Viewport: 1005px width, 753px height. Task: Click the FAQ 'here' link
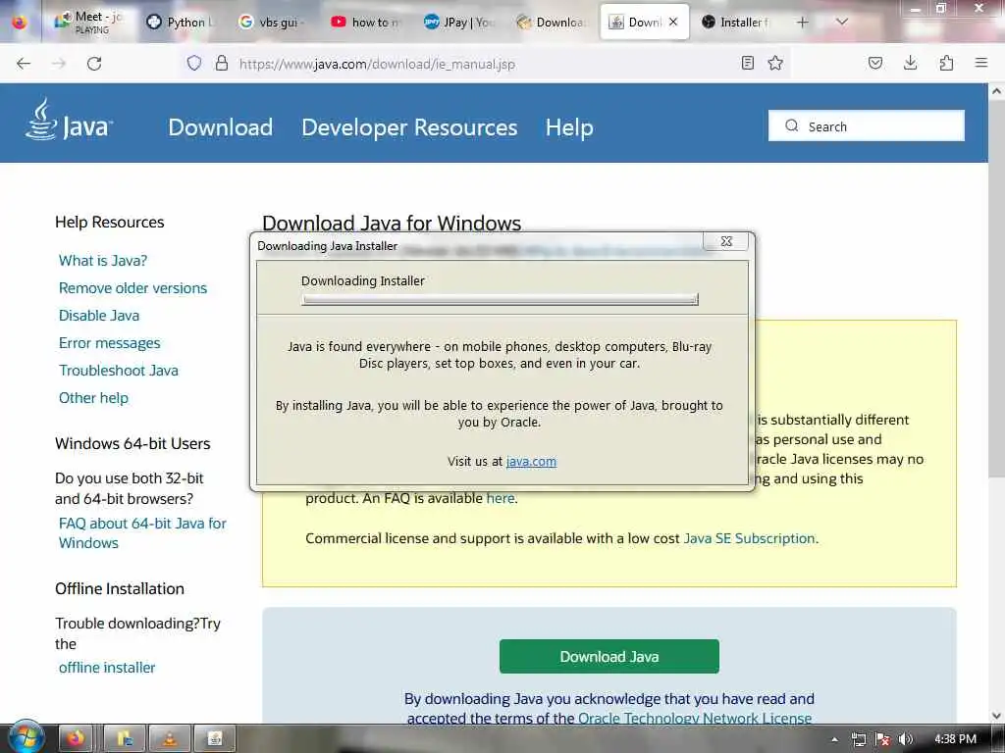point(501,498)
